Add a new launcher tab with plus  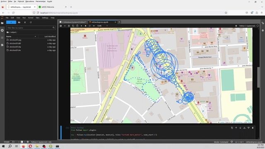(x=119, y=22)
